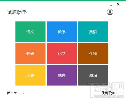Select the 英语 subject tile
This screenshot has height=99, width=126.
click(93, 32)
